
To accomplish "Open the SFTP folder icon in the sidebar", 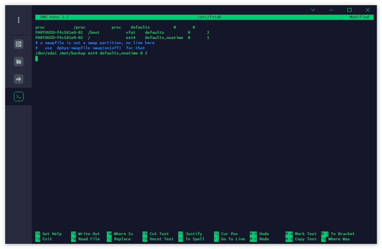I will pos(19,62).
